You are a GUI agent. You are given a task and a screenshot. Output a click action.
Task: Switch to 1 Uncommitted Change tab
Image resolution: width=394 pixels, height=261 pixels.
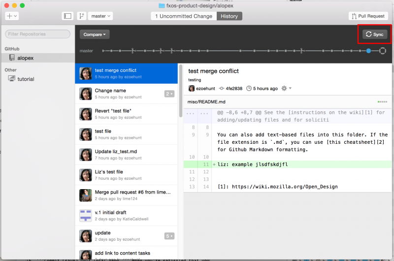tap(184, 16)
